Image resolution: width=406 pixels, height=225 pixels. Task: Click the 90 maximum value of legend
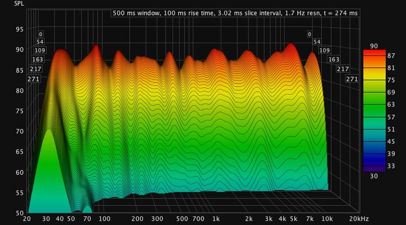(x=374, y=46)
